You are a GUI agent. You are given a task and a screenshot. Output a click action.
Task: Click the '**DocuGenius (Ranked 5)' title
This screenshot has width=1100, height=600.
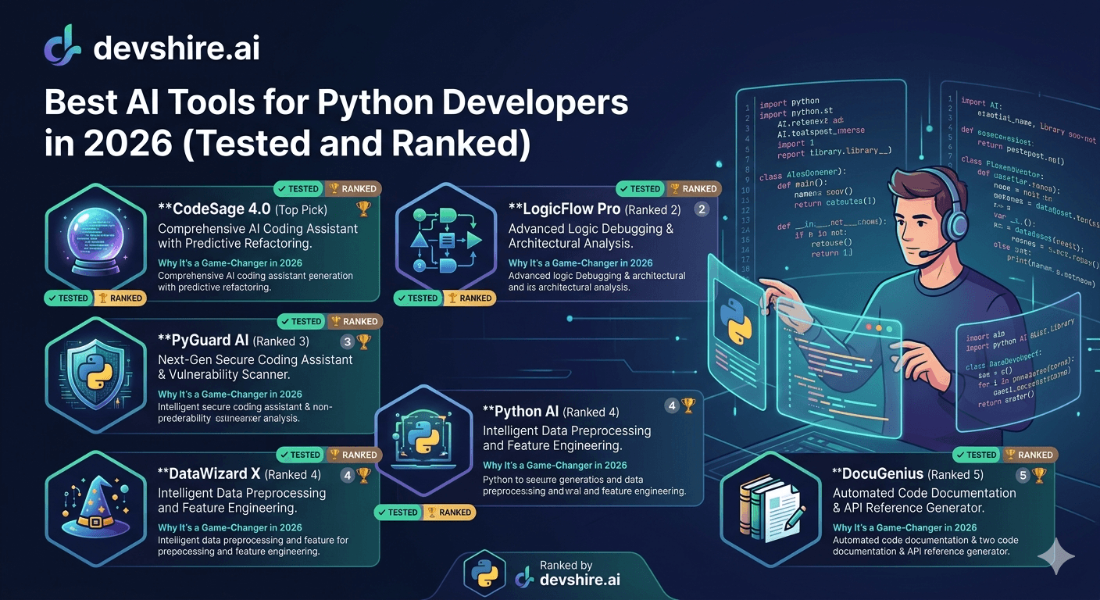point(908,474)
